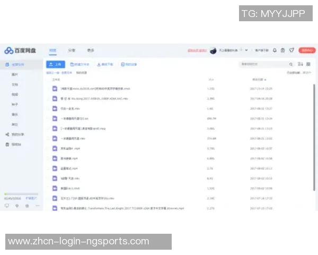This screenshot has height=255, width=318.
Task: Click the New Folder button label
Action: click(82, 64)
